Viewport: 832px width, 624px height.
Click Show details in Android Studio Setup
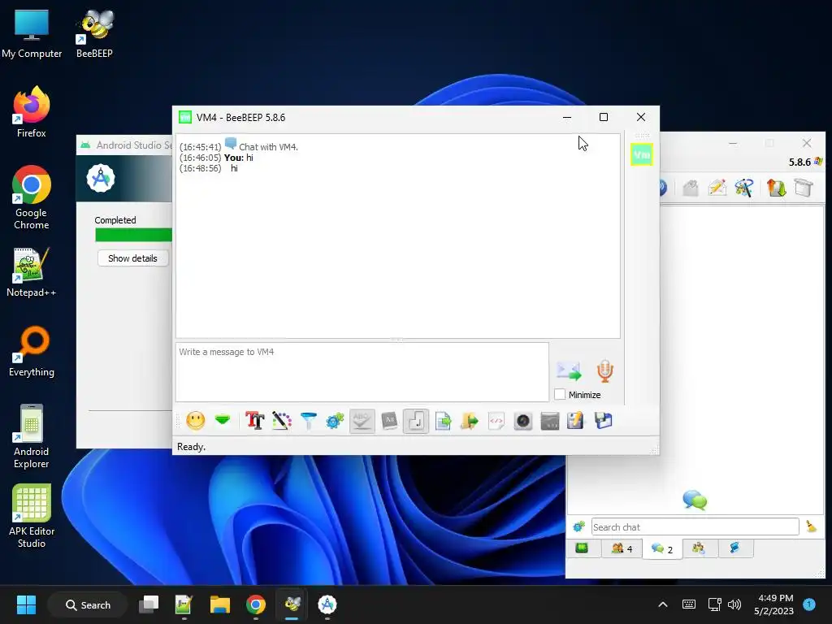pyautogui.click(x=132, y=258)
